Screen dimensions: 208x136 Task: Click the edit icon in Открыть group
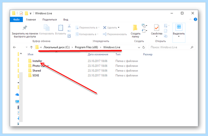coord(166,31)
